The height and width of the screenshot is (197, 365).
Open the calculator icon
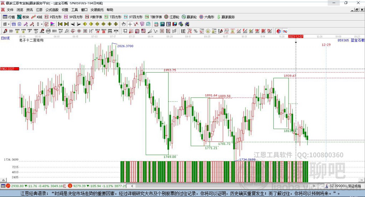[x=162, y=24]
